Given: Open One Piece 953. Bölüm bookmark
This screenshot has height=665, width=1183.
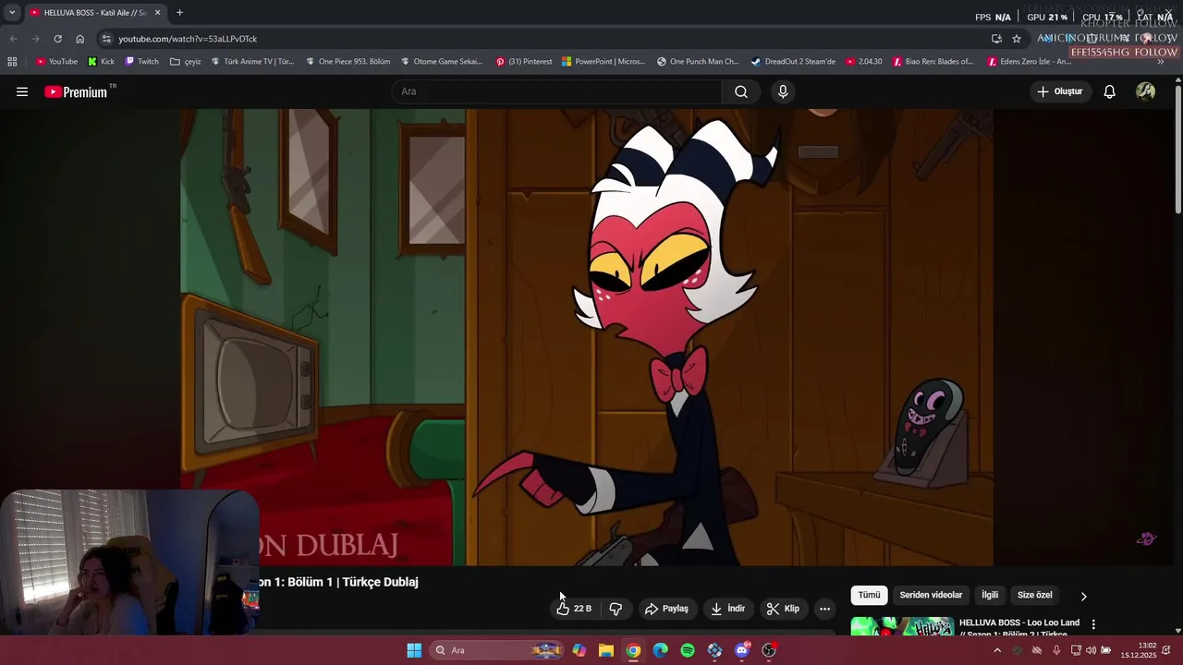Looking at the screenshot, I should point(348,62).
